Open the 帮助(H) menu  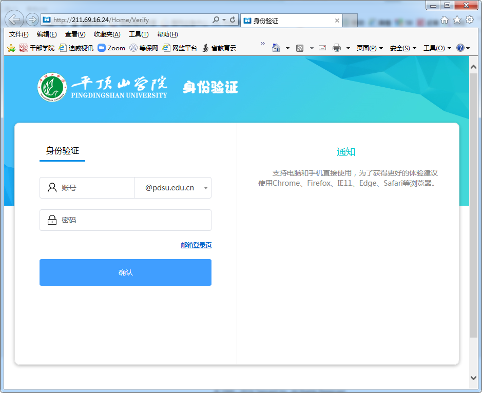coord(167,34)
